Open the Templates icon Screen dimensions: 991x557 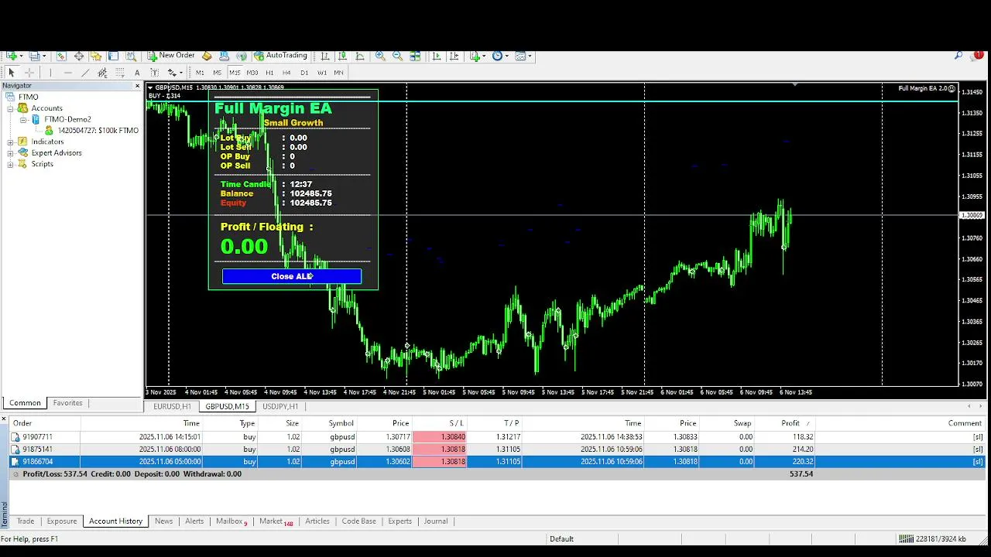click(521, 56)
